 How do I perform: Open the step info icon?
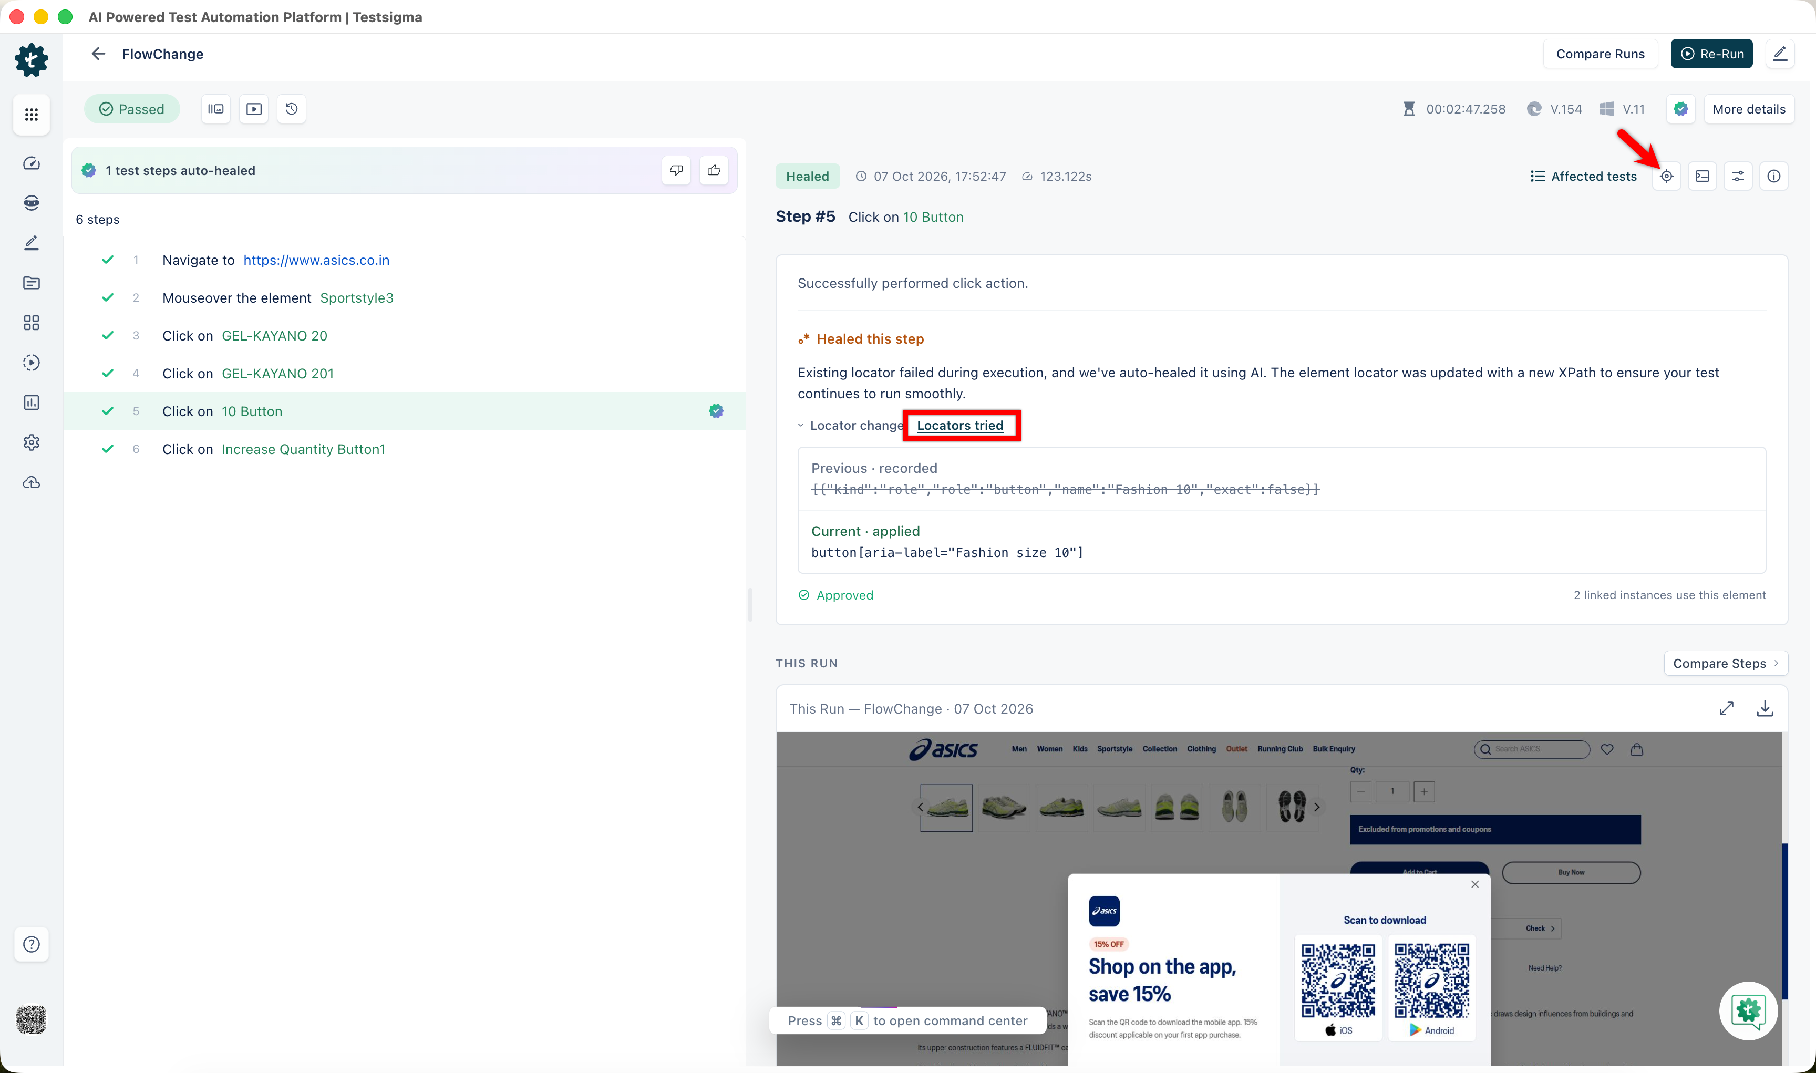point(1774,176)
